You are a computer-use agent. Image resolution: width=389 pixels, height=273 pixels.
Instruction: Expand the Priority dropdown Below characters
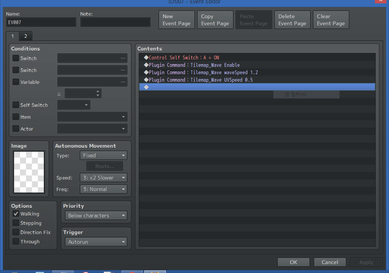point(96,216)
